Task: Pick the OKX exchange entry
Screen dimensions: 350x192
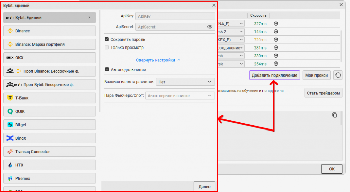Action: click(x=50, y=57)
